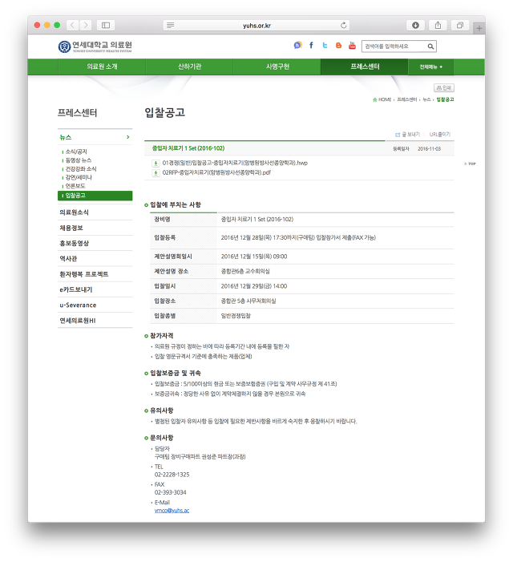The image size is (513, 562).
Task: Click the 입찰공고 breadcrumb link
Action: [x=445, y=99]
